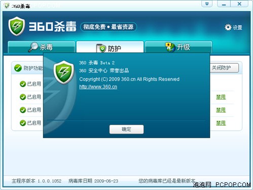Click the 关闭防护 button
This screenshot has height=190, width=253.
coord(224,68)
